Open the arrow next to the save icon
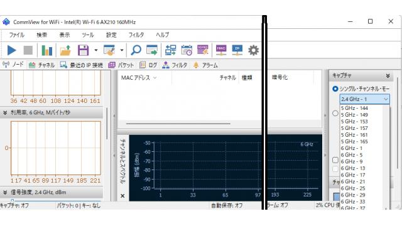 click(x=96, y=50)
